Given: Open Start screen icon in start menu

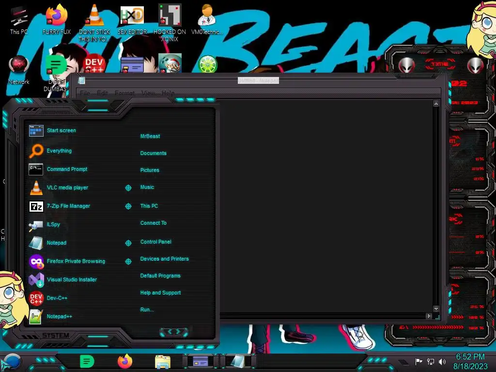Looking at the screenshot, I should [x=36, y=130].
